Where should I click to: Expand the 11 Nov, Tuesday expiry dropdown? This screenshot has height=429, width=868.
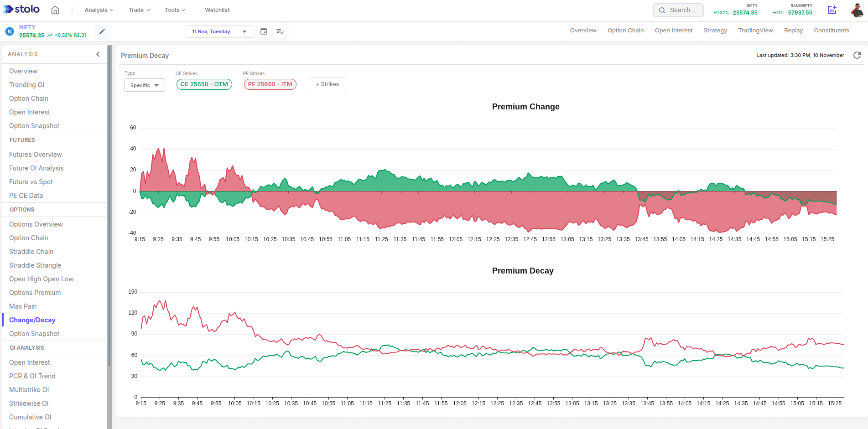[219, 31]
